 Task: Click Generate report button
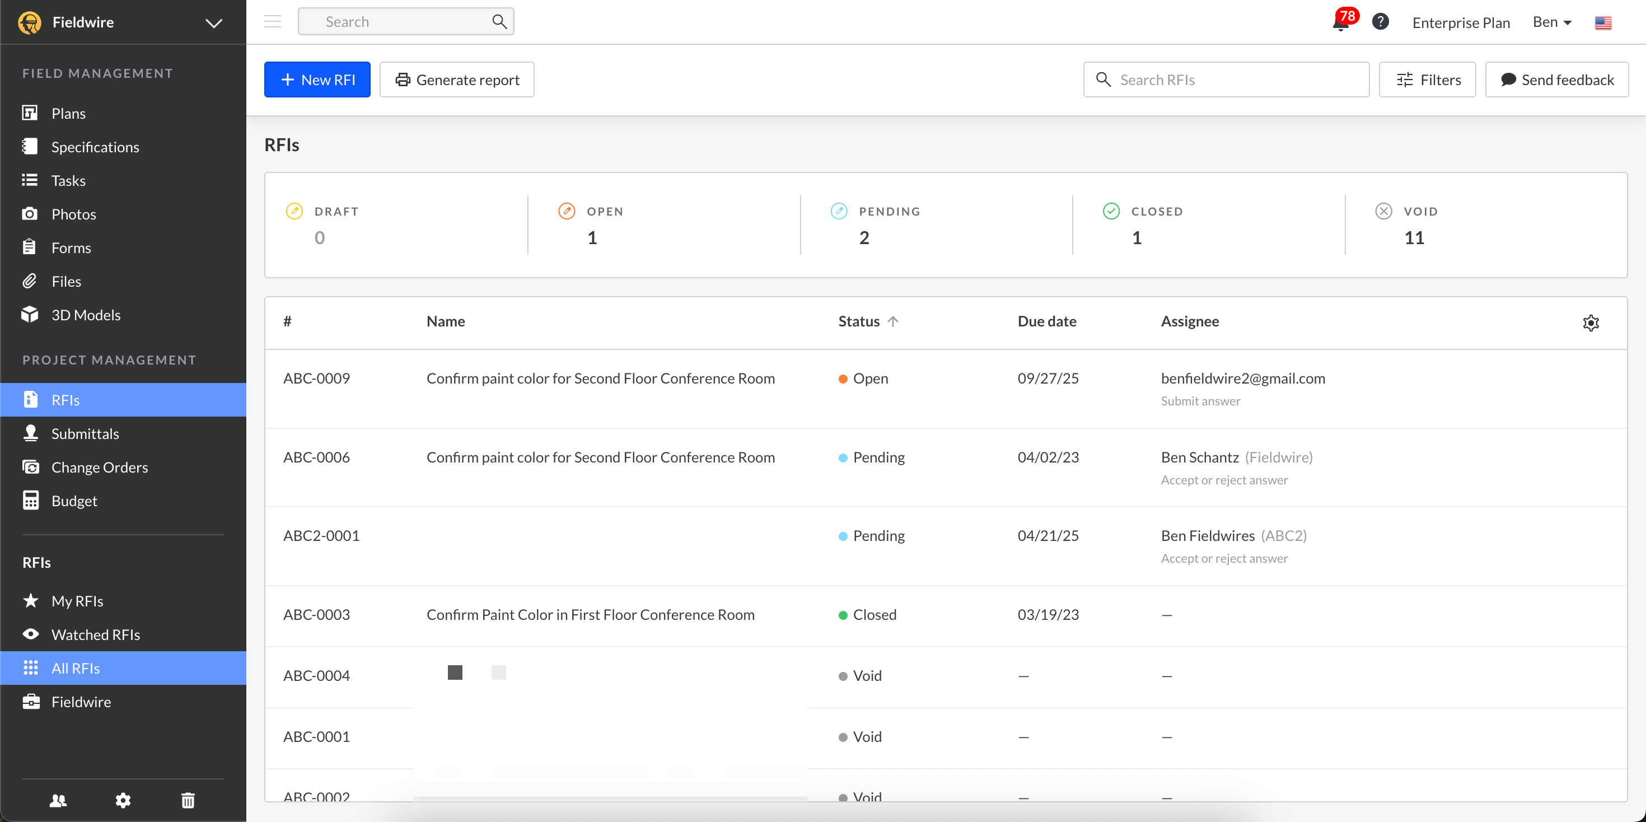point(456,80)
